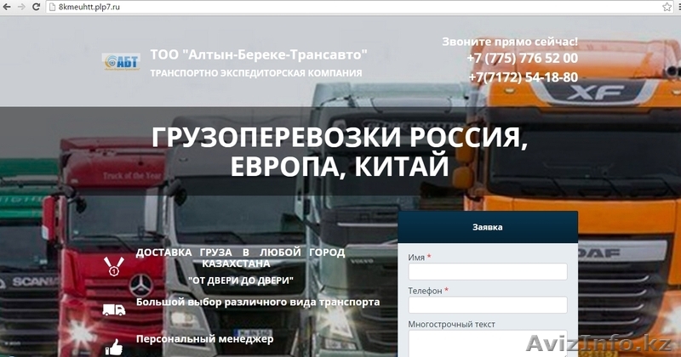Click the Многострочный текст textarea
Image resolution: width=681 pixels, height=357 pixels.
[488, 343]
